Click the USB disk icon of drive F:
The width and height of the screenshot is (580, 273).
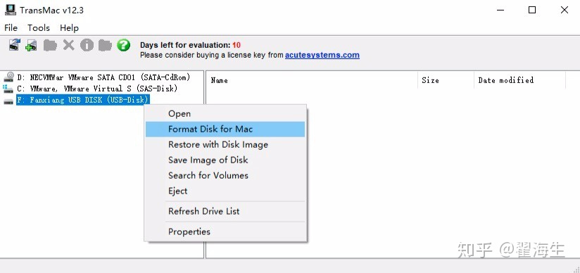[8, 101]
